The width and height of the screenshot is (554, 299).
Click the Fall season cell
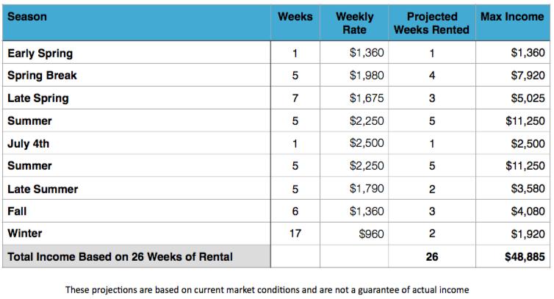click(17, 212)
